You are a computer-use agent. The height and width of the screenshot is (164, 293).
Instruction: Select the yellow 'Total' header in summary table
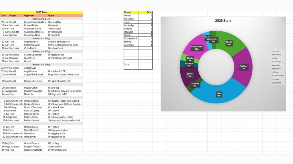coord(149,13)
